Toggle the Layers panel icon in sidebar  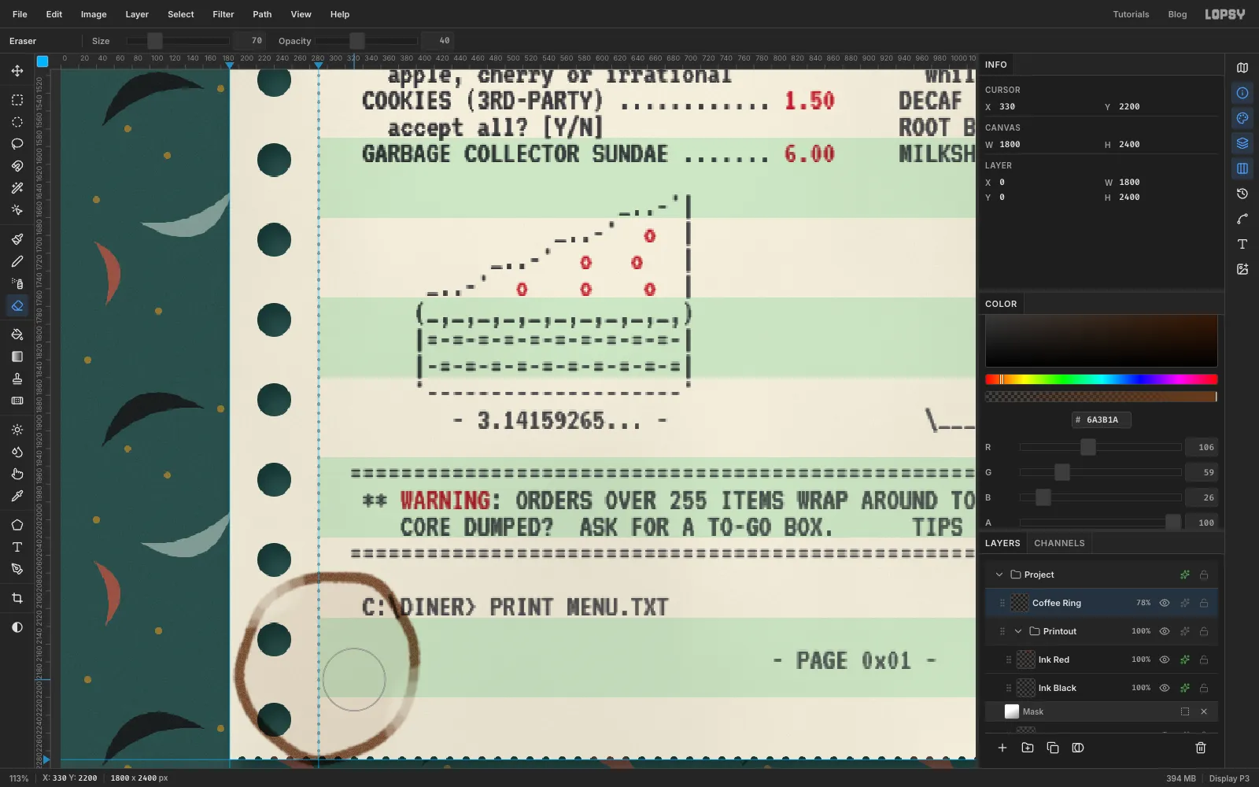[1242, 143]
